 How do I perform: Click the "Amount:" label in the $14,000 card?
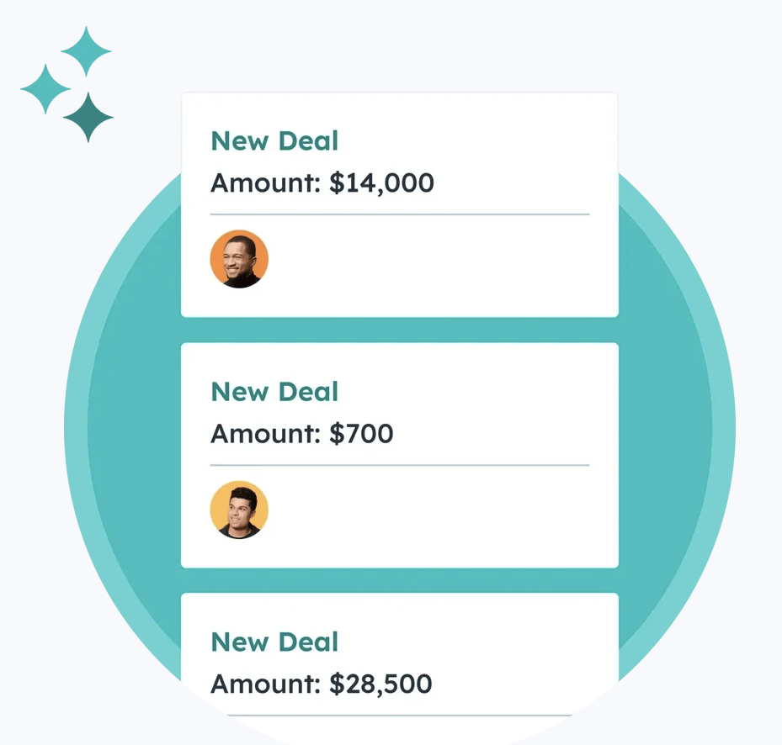(x=265, y=182)
